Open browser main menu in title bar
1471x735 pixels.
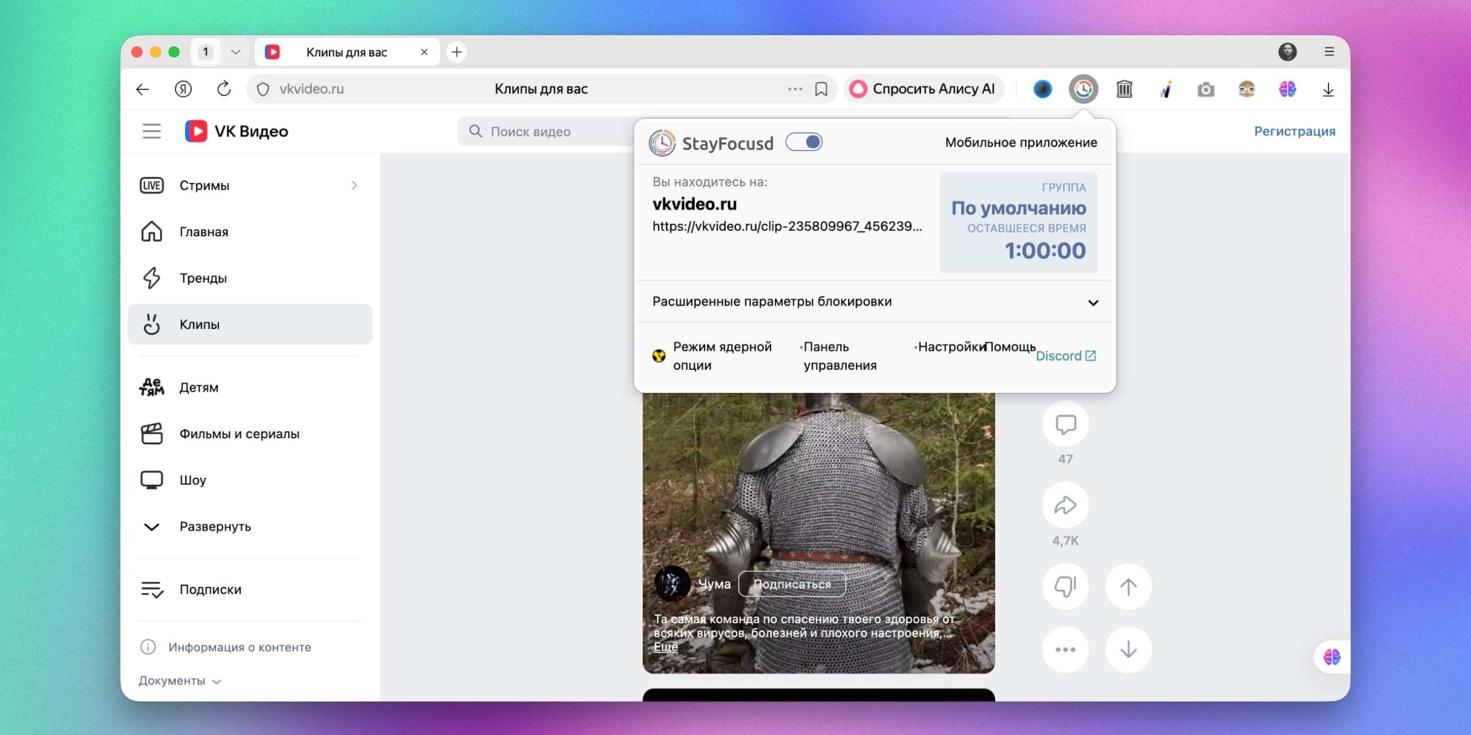click(x=1329, y=52)
